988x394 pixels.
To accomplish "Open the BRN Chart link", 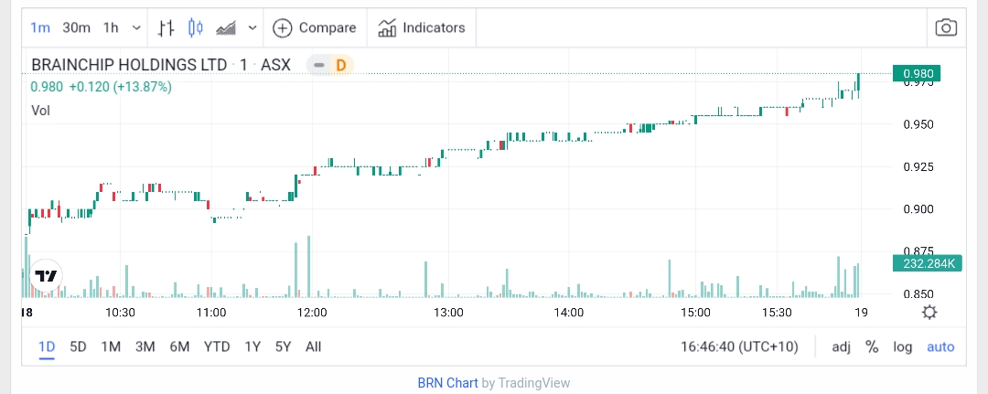I will 447,383.
